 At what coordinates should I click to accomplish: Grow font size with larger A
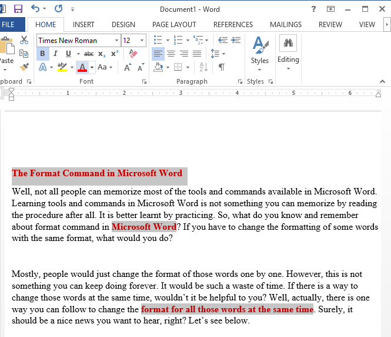(x=128, y=67)
